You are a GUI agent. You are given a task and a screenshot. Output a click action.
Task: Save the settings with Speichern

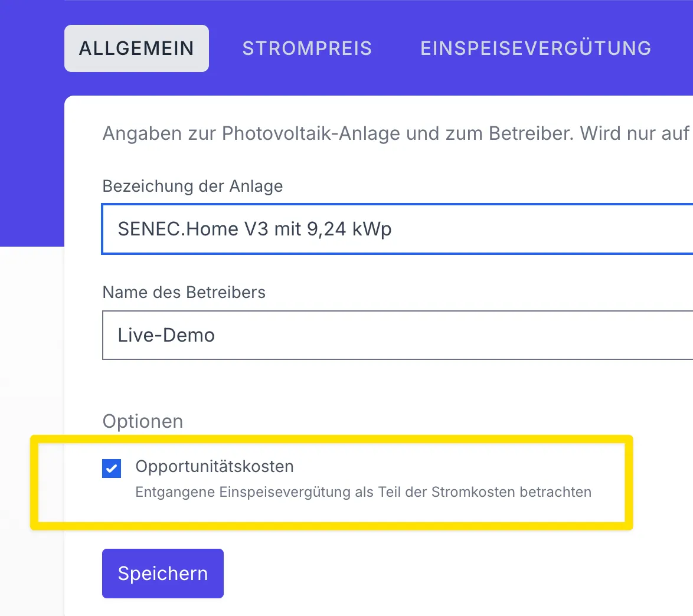tap(162, 573)
